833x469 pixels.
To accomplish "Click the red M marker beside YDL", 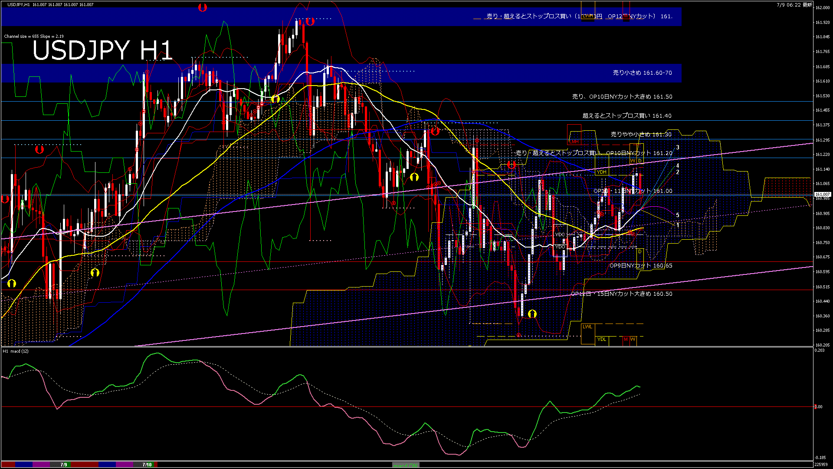I will tap(626, 339).
